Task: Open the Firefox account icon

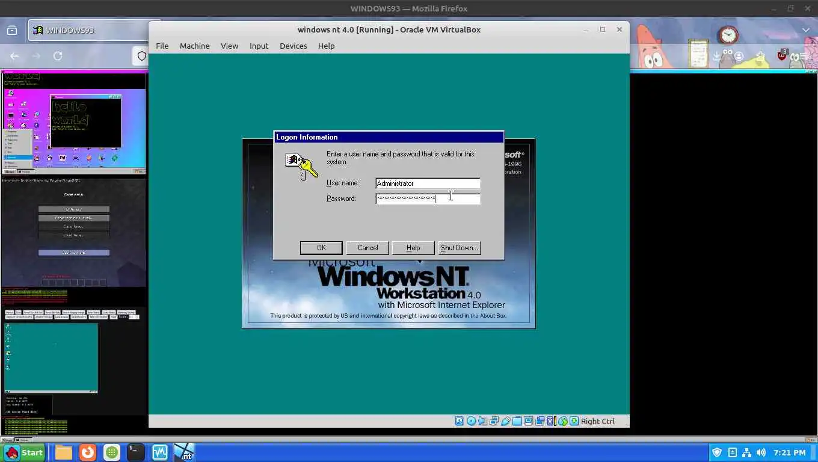Action: click(739, 55)
